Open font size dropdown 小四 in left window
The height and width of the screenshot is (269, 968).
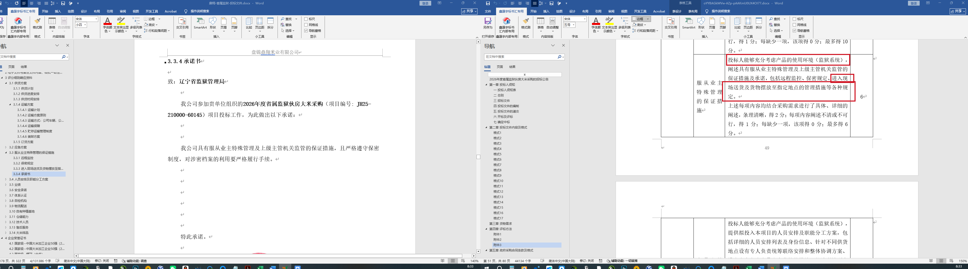tap(85, 25)
